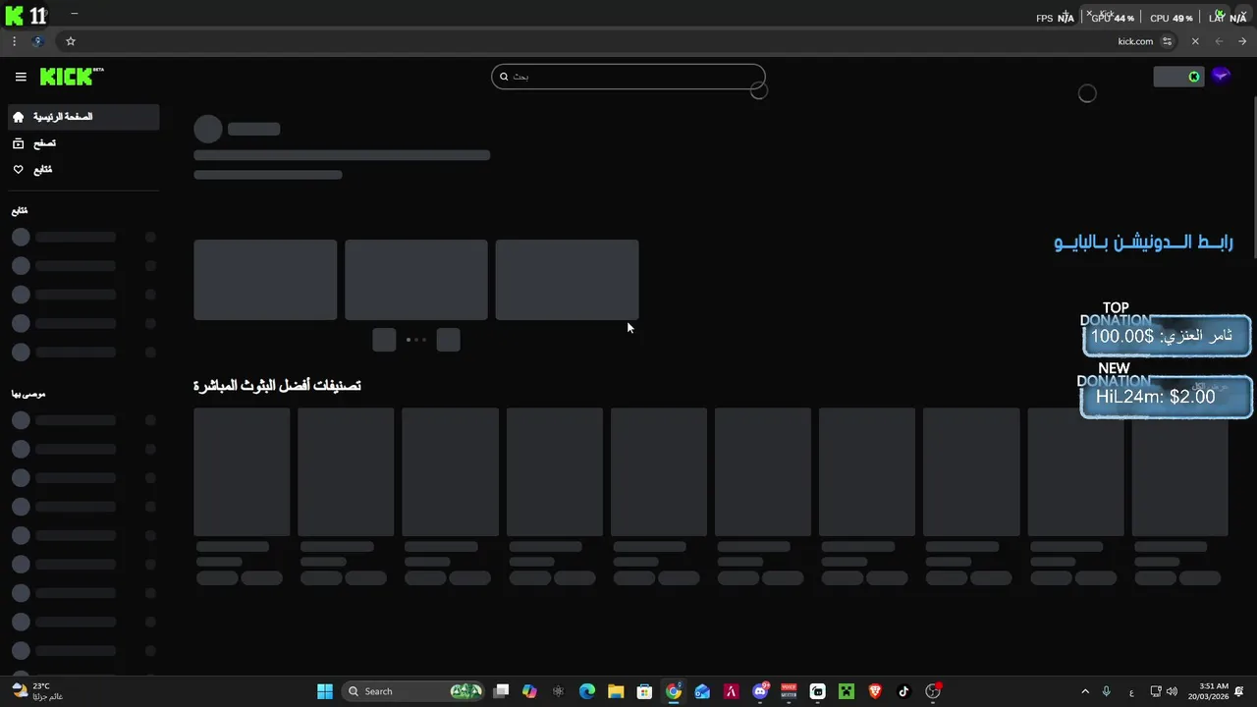The height and width of the screenshot is (707, 1257).
Task: Click the Kick search field
Action: pyautogui.click(x=628, y=77)
